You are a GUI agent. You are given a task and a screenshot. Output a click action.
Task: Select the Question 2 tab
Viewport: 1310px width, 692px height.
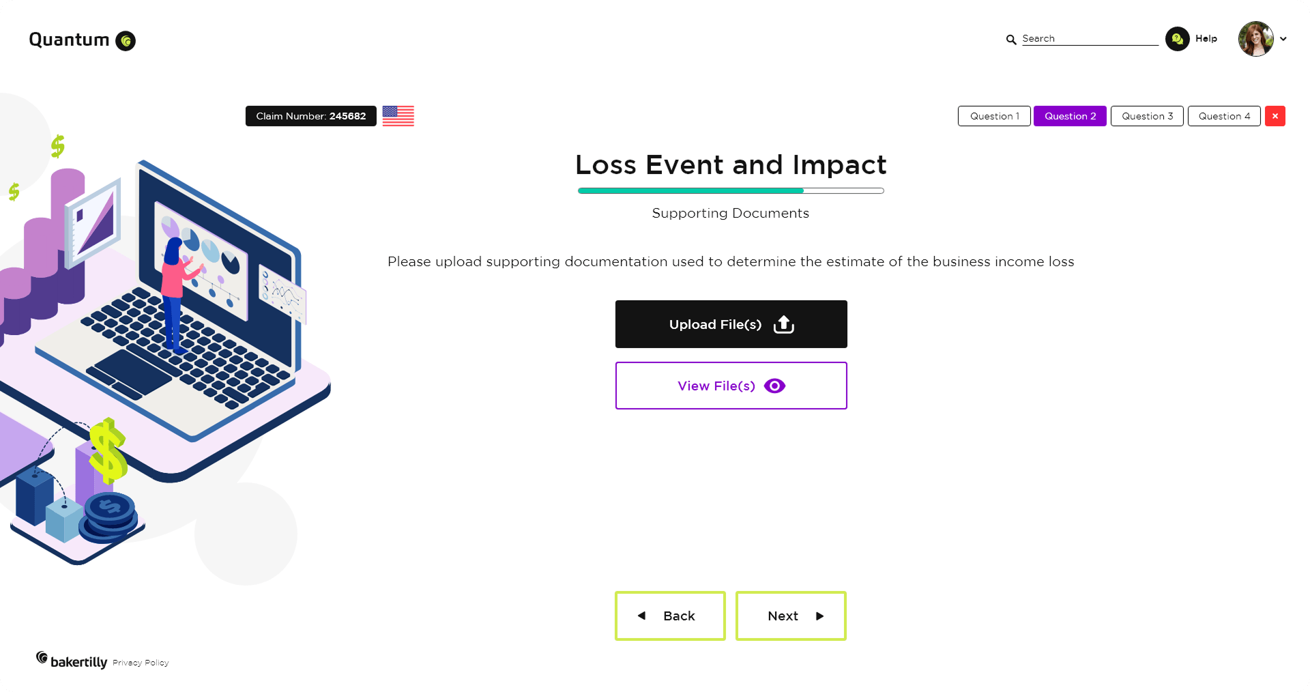pyautogui.click(x=1070, y=116)
